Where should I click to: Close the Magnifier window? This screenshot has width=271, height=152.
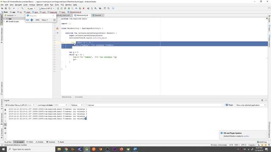(53, 16)
